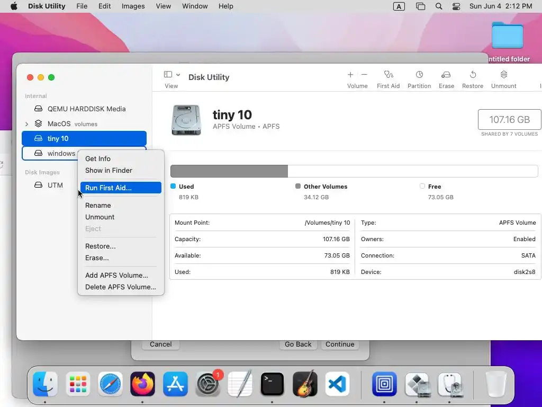Toggle the sidebar View icon
This screenshot has width=542, height=407.
pos(168,74)
